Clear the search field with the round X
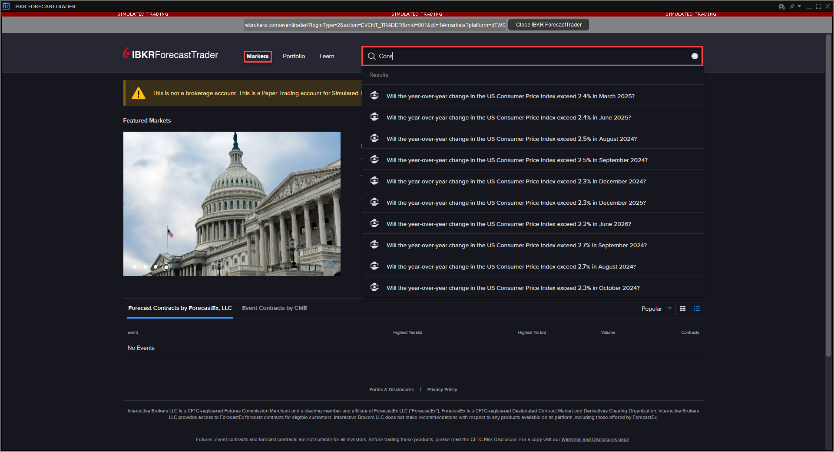 coord(695,56)
